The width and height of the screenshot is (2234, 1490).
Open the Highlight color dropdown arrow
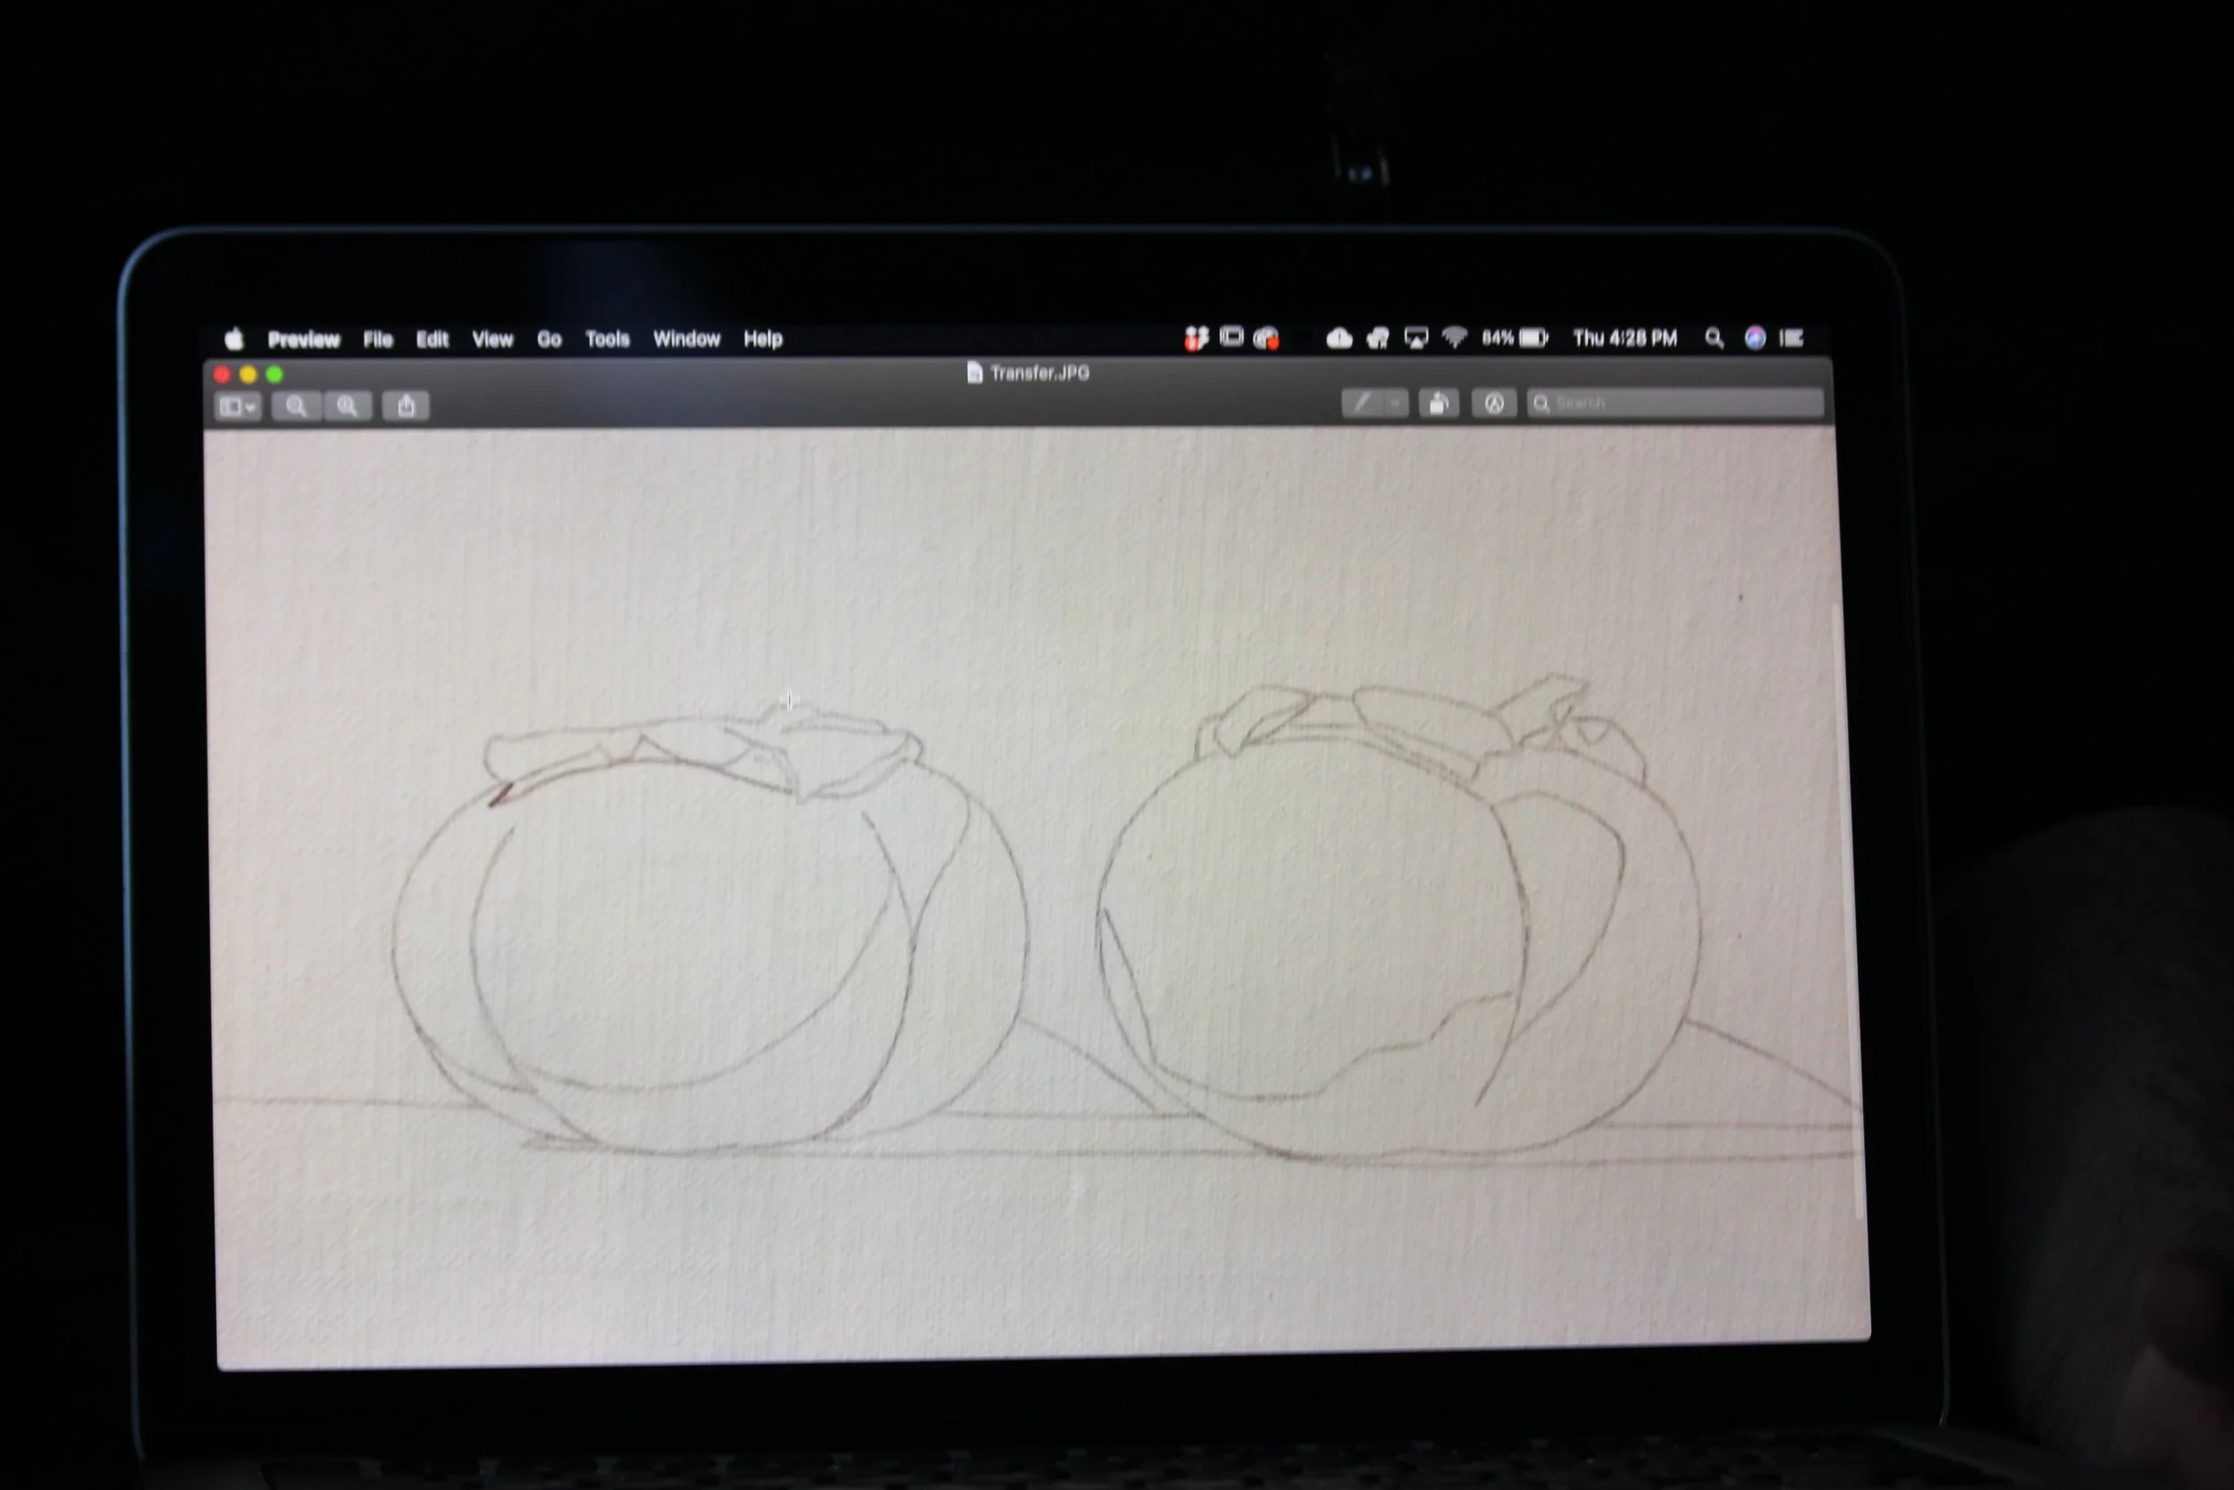coord(1394,404)
